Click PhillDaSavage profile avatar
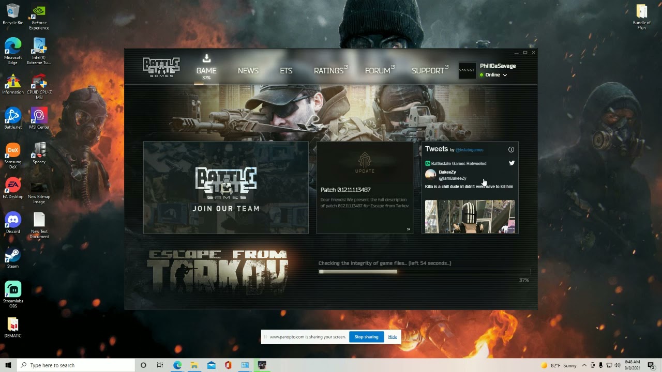The image size is (662, 372). (467, 71)
